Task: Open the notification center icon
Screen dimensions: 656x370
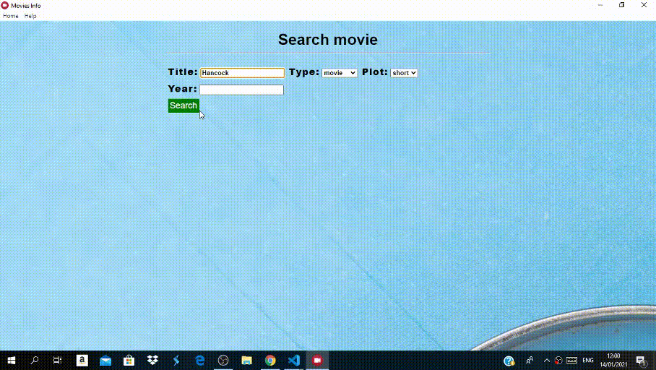Action: point(641,361)
